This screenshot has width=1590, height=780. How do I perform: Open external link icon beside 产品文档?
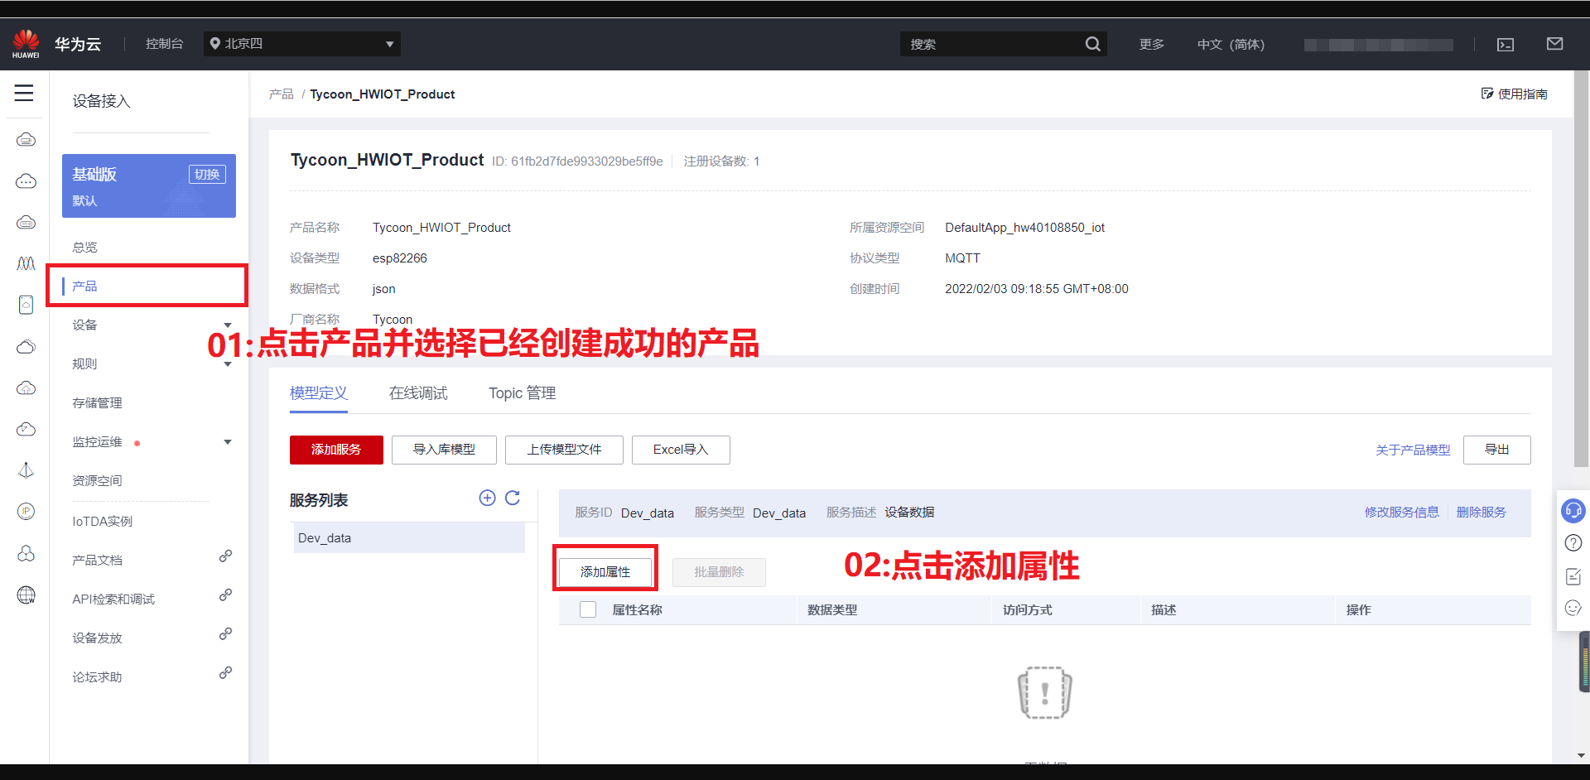coord(225,556)
